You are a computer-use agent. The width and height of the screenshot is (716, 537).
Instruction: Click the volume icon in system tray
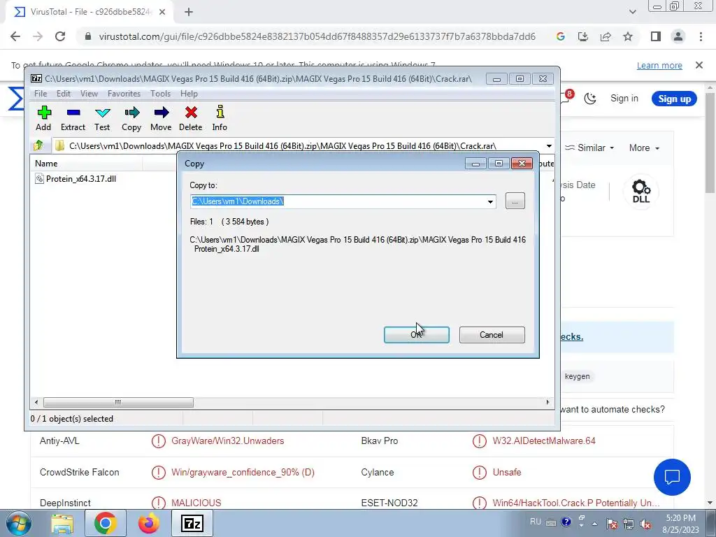click(x=645, y=524)
